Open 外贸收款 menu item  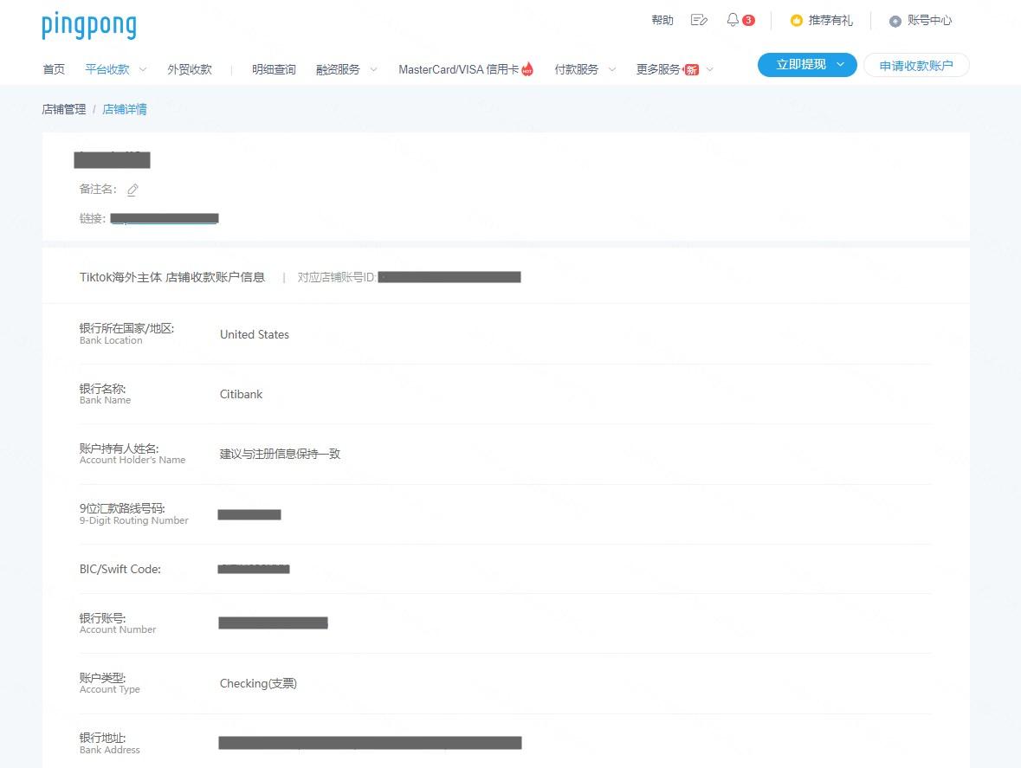pos(190,69)
